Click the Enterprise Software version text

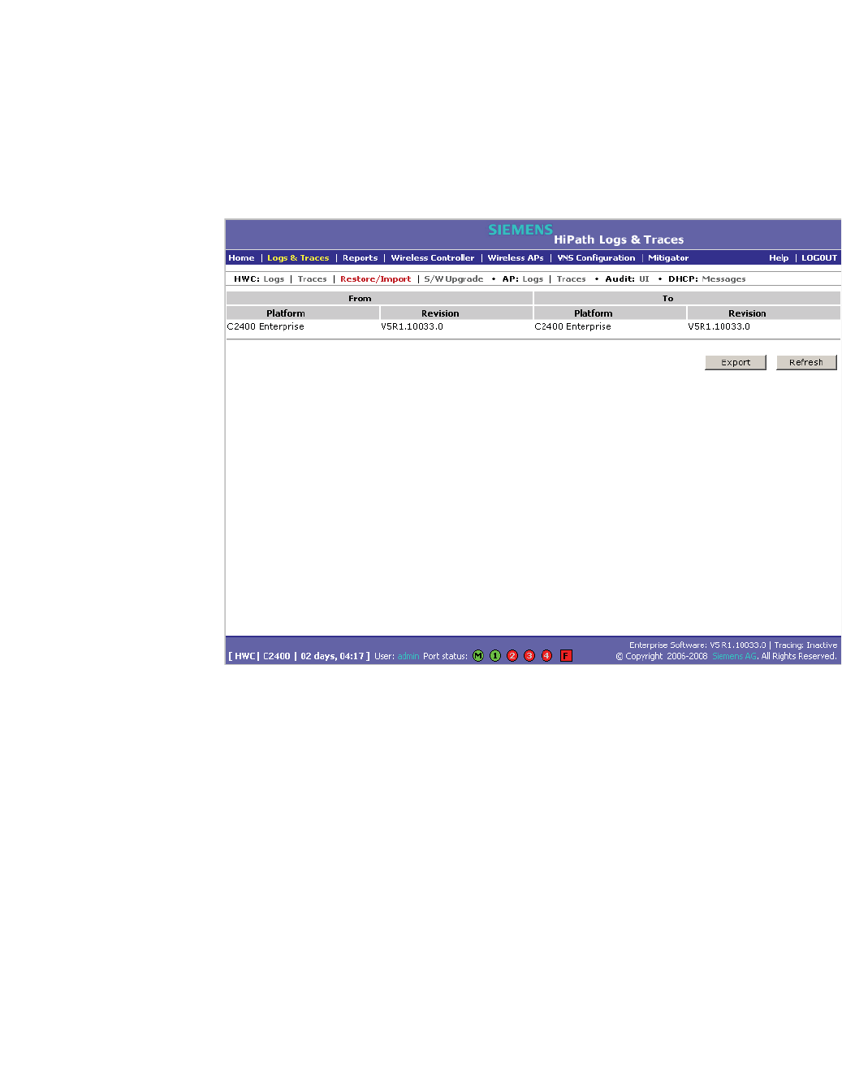697,645
